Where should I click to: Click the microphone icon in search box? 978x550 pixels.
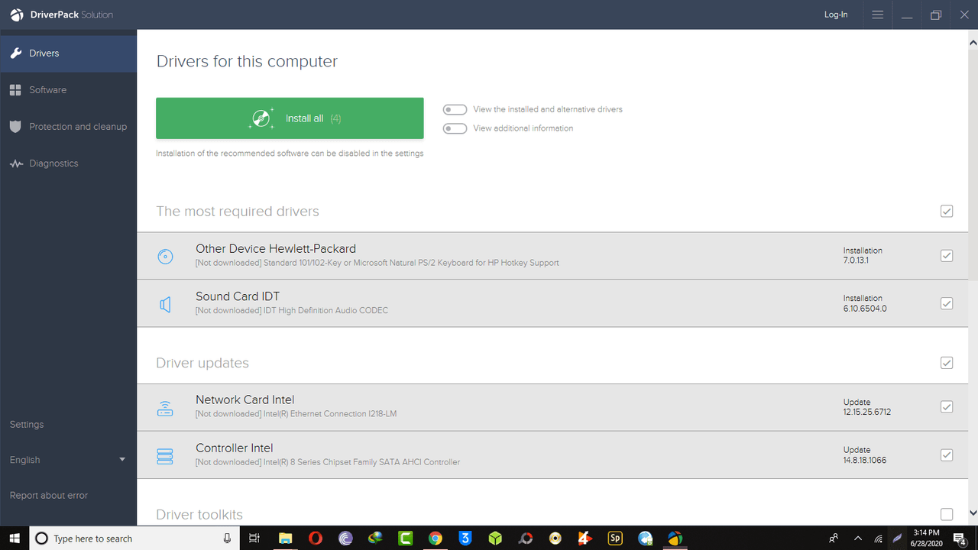point(227,538)
